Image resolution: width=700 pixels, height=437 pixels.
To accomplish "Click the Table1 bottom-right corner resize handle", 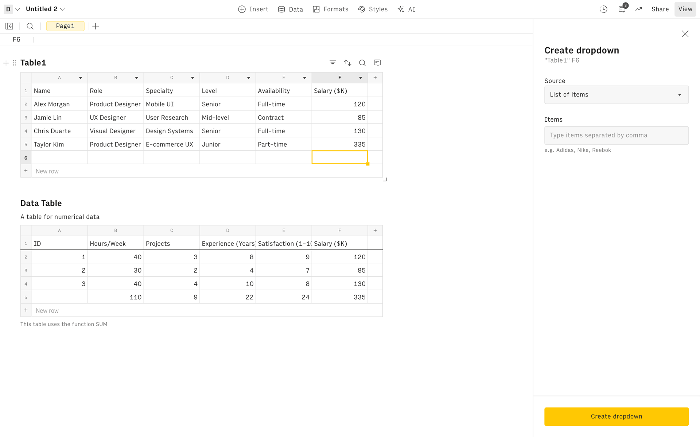I will 385,180.
